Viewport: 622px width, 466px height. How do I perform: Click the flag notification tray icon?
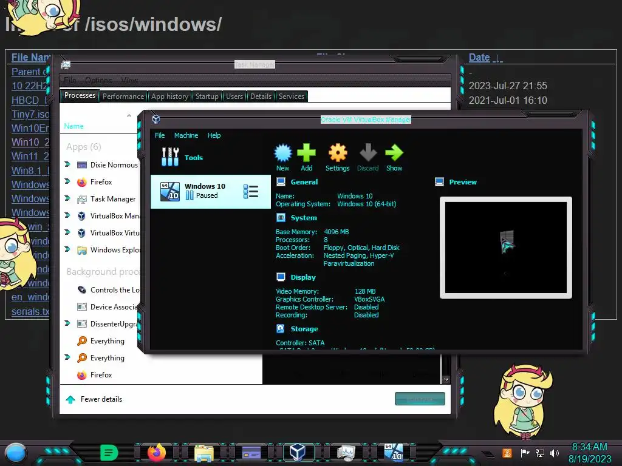[525, 453]
